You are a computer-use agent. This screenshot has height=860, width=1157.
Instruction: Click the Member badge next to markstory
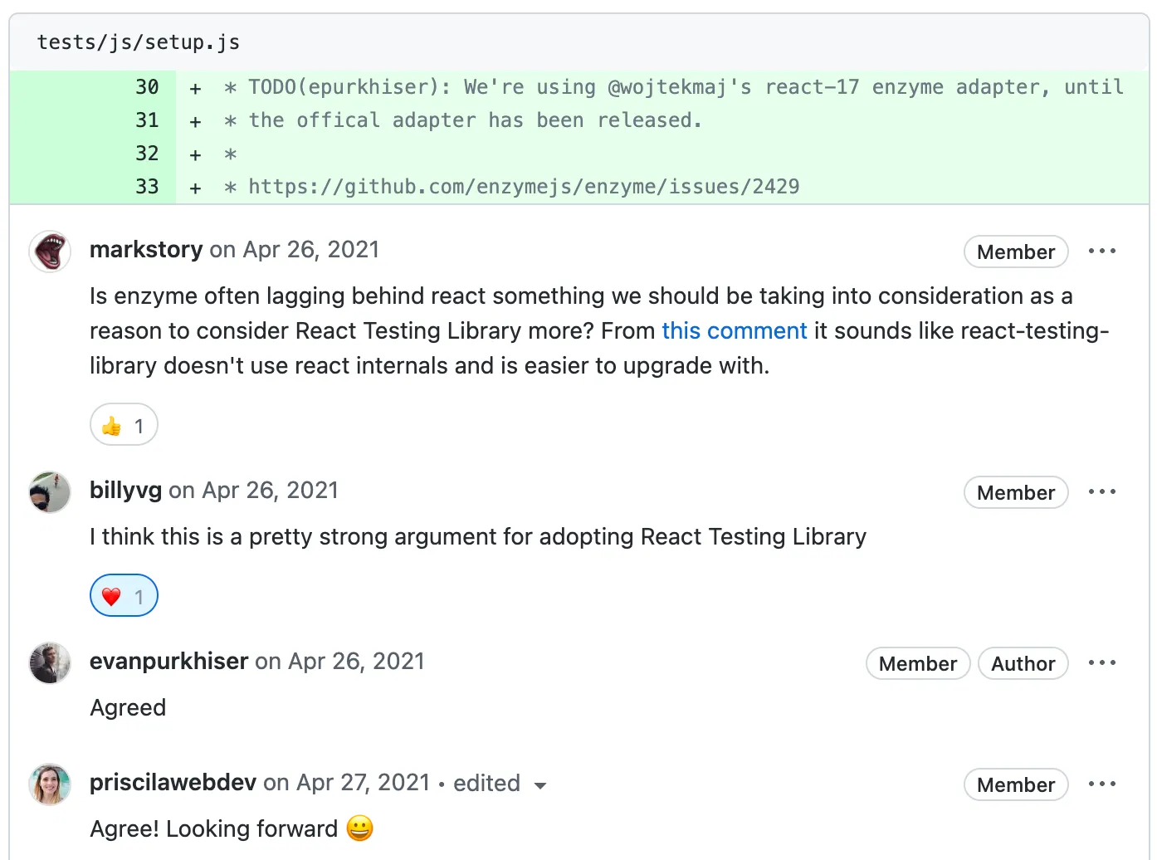1016,252
